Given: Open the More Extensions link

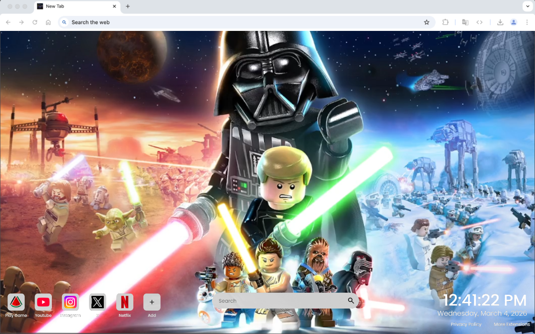Looking at the screenshot, I should click(x=512, y=324).
